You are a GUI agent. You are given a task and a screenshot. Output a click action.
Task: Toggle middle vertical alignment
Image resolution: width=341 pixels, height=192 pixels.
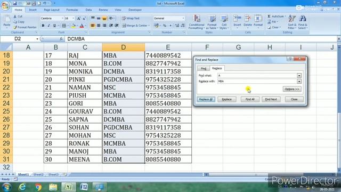[99, 19]
